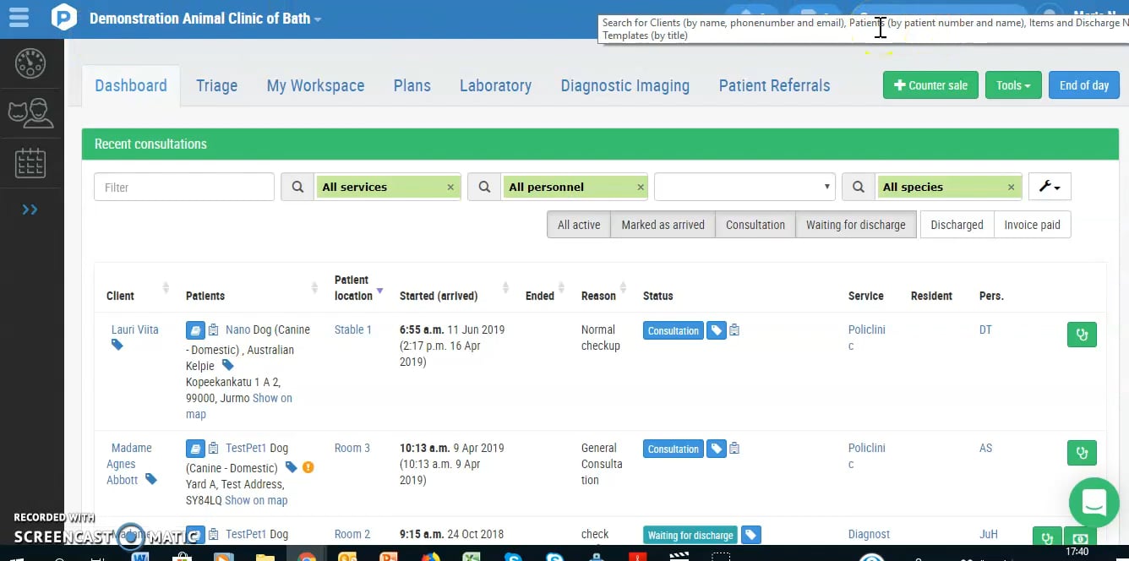The image size is (1129, 561).
Task: Click Show on map for Test Address
Action: pos(256,500)
